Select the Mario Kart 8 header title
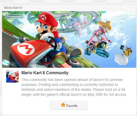 (13, 8)
